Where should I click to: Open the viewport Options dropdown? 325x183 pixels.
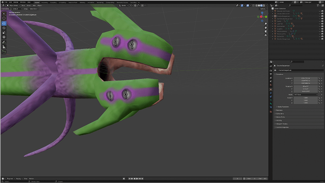coord(263,9)
